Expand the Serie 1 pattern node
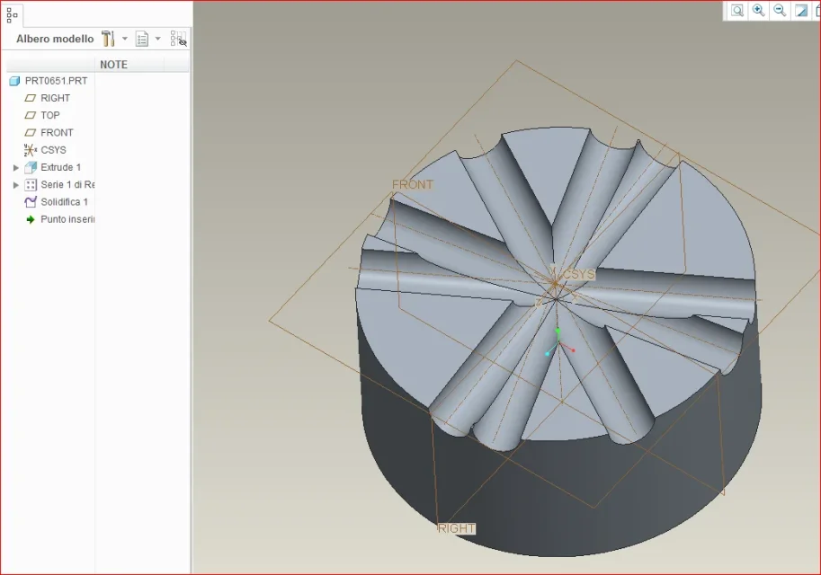The height and width of the screenshot is (575, 821). (16, 185)
